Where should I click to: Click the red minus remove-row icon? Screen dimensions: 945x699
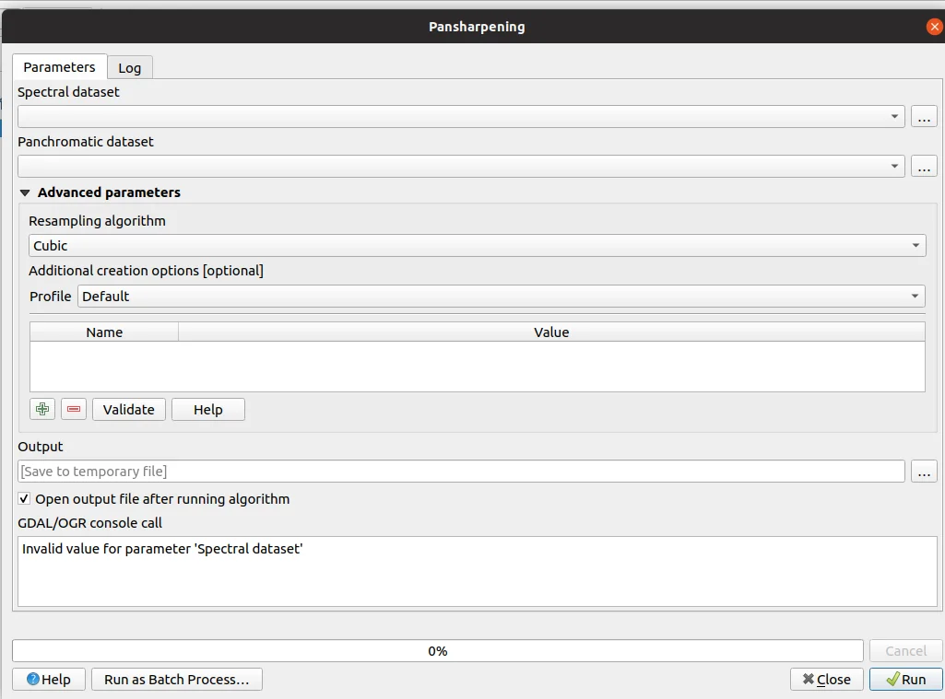(x=74, y=409)
